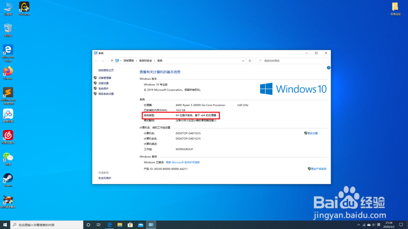Image resolution: width=408 pixels, height=229 pixels.
Task: Show hidden system tray icons
Action: point(359,225)
